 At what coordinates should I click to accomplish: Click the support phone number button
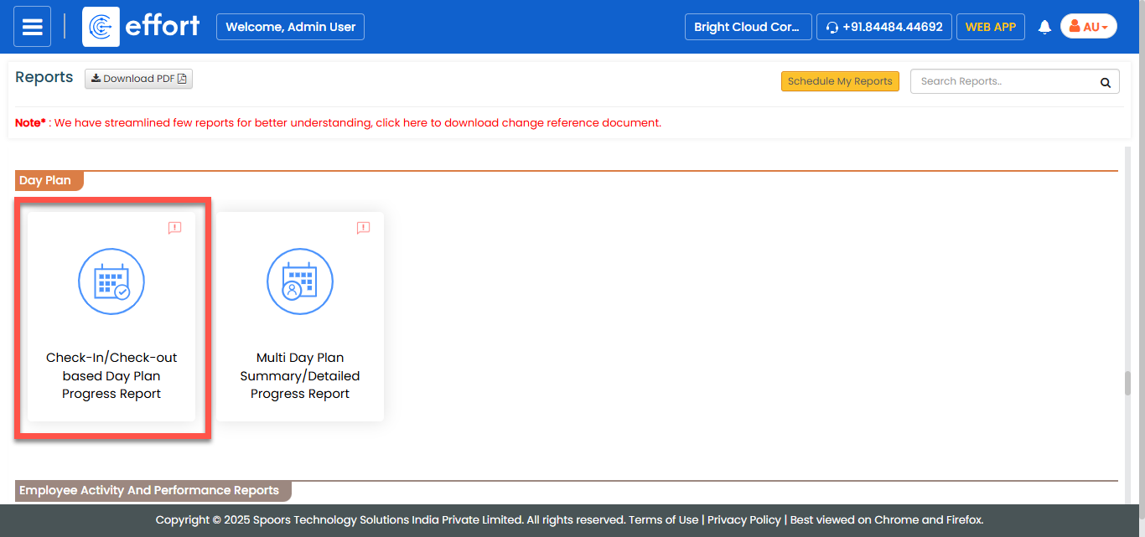coord(883,27)
